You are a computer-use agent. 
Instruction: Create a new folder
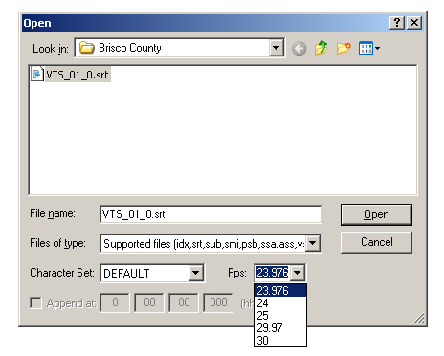(344, 48)
